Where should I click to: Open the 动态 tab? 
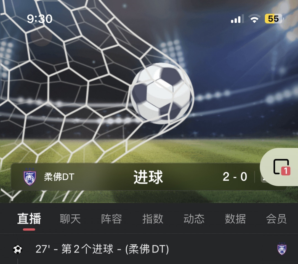click(194, 219)
